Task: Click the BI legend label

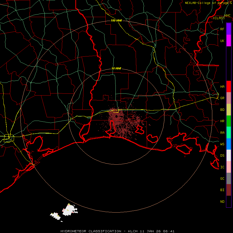Action: click(222, 190)
